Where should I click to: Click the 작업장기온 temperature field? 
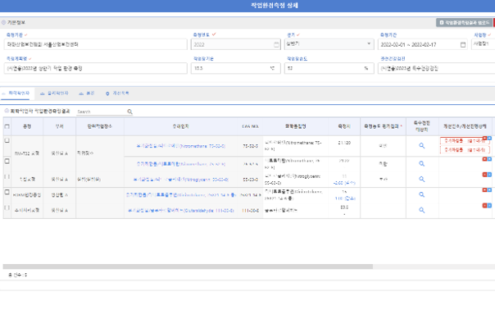pos(236,68)
